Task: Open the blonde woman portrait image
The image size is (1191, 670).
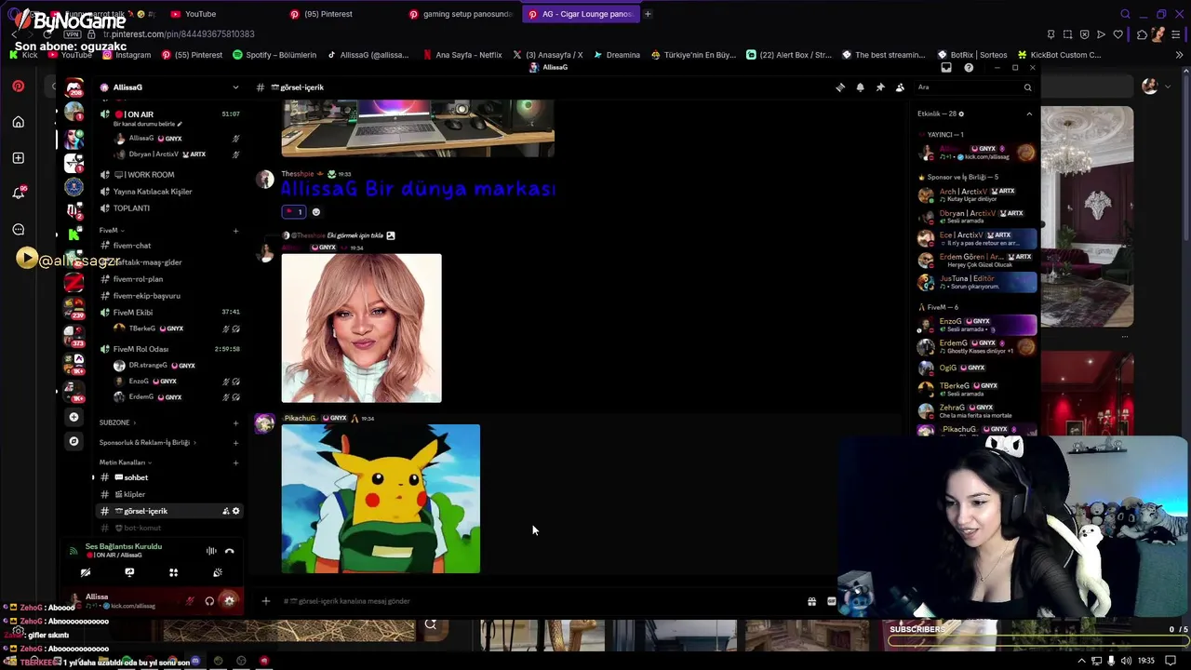Action: (x=361, y=328)
